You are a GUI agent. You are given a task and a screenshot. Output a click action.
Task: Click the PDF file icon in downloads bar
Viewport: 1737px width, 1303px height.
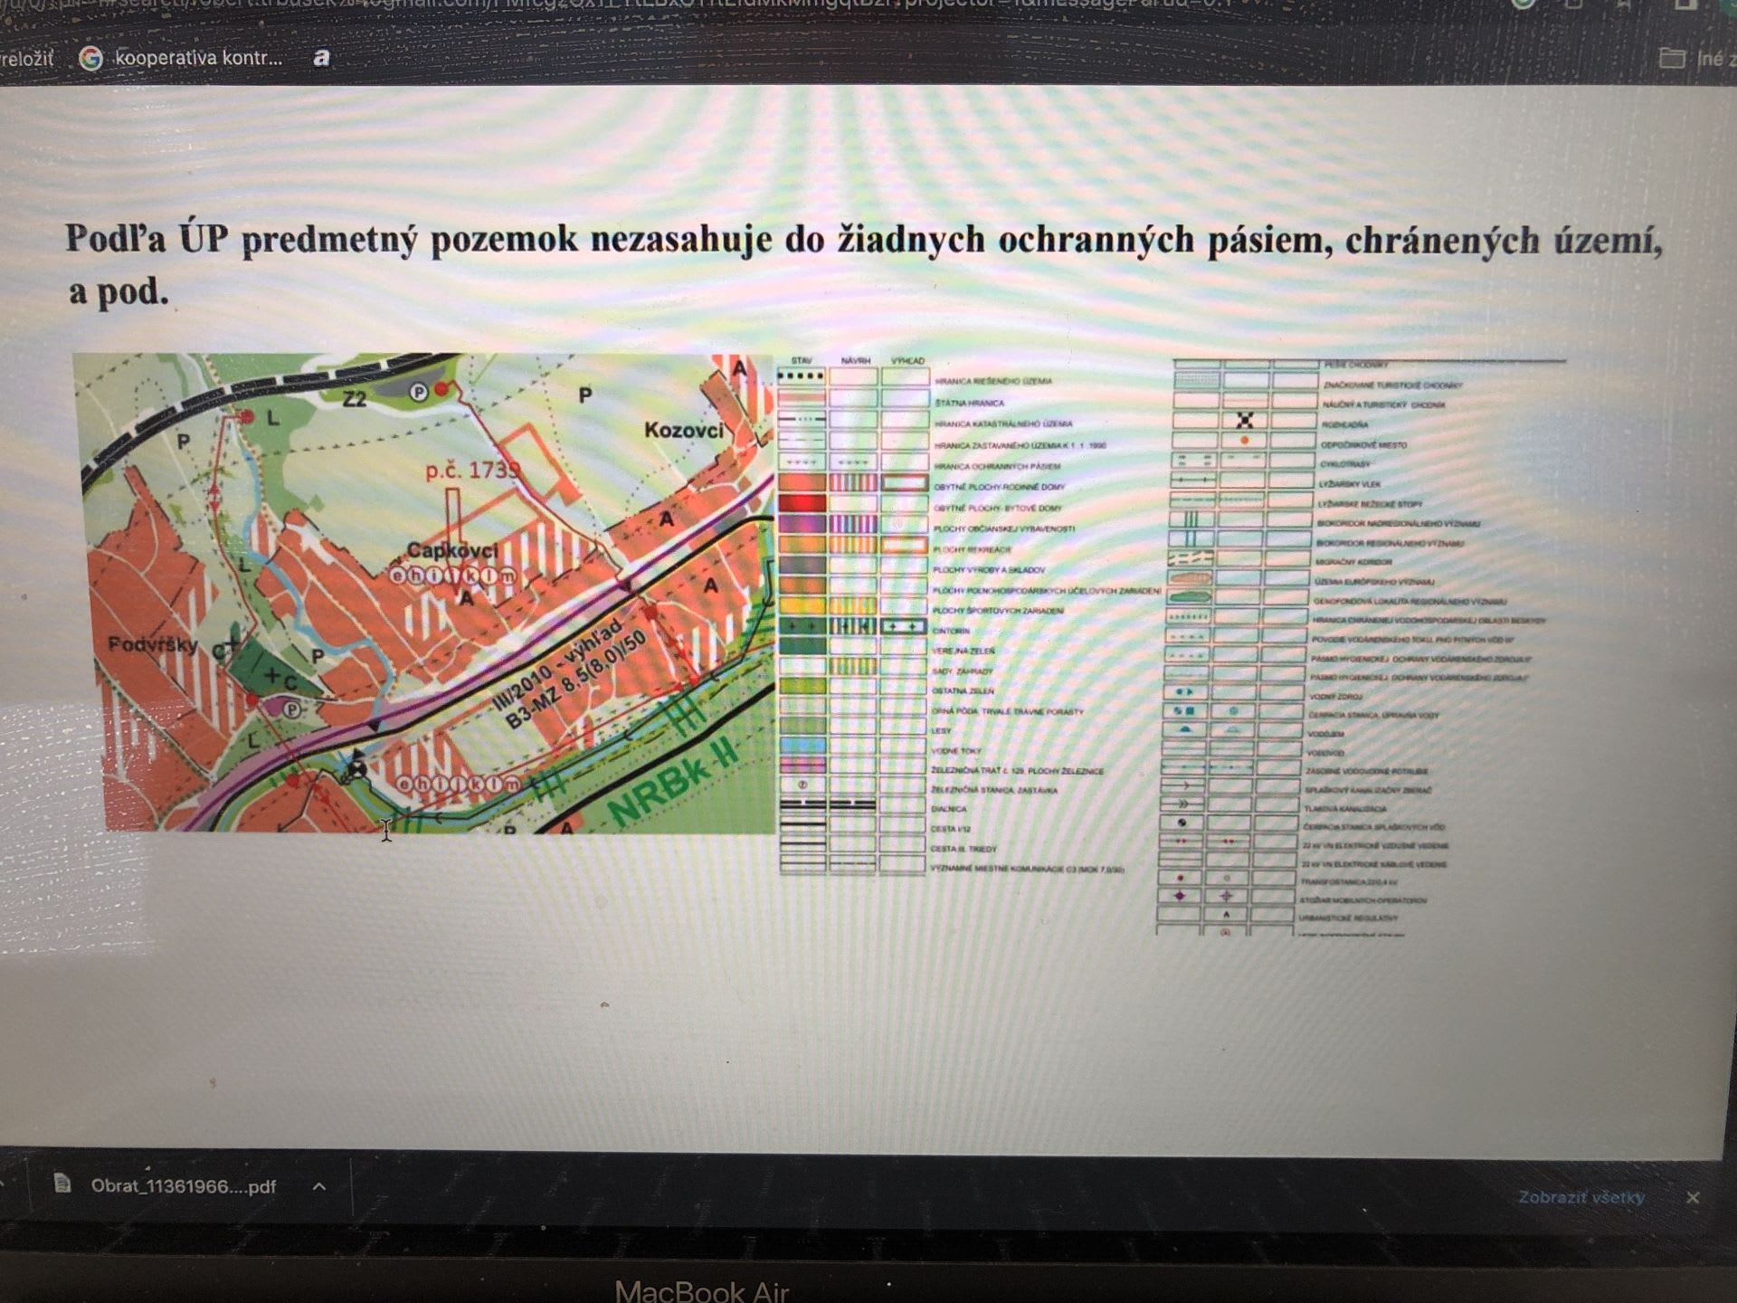tap(62, 1184)
